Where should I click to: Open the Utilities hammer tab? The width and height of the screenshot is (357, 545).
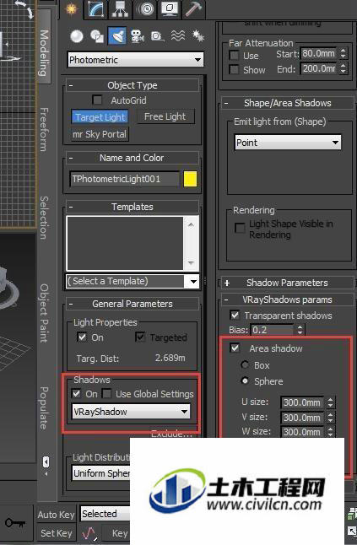193,9
